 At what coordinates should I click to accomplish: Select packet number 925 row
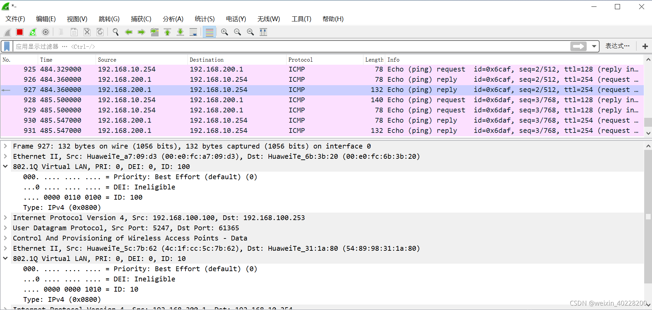click(322, 69)
